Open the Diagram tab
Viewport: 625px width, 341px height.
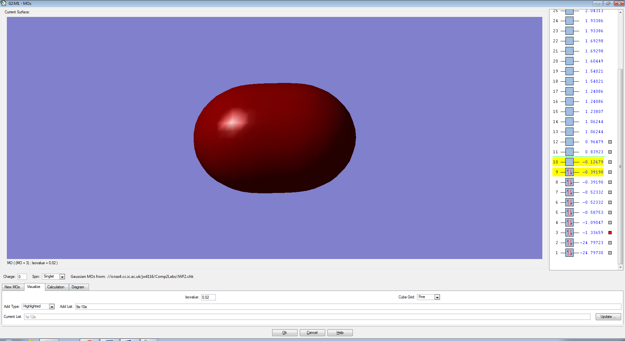78,287
